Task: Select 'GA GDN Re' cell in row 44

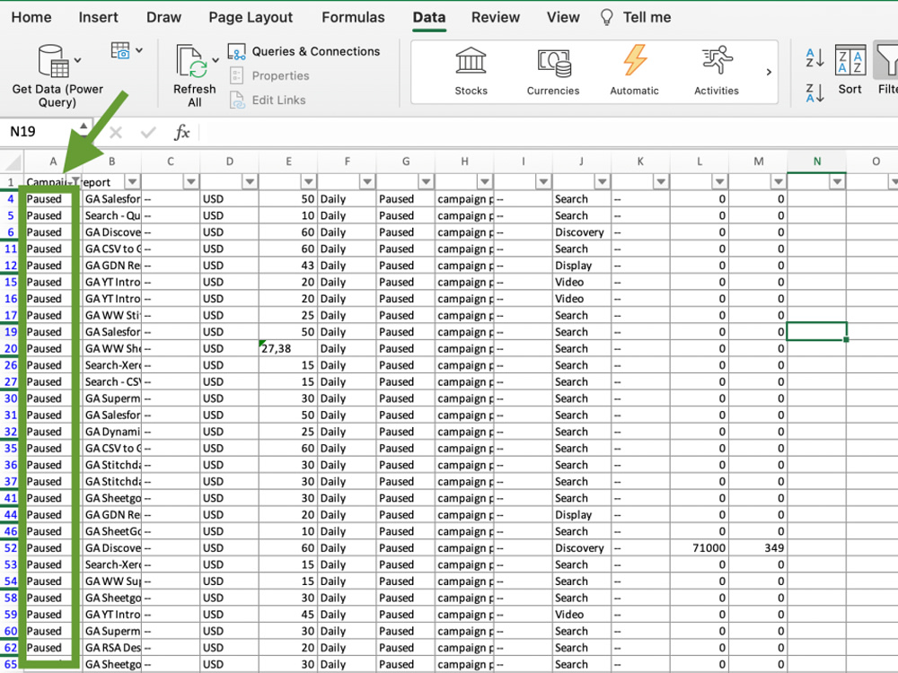Action: 112,514
